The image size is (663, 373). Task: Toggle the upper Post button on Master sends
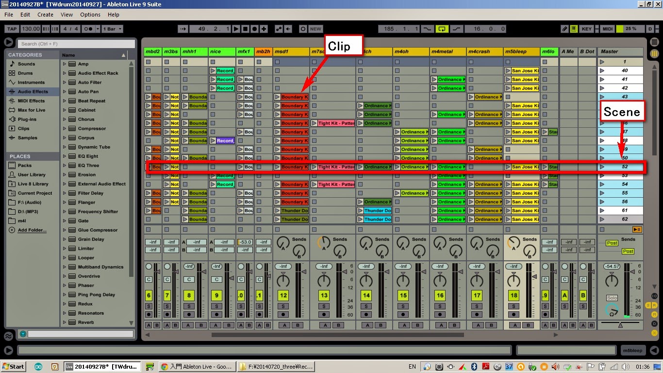click(x=612, y=243)
